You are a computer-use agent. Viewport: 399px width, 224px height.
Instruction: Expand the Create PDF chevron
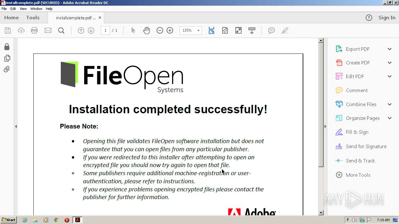pos(390,63)
